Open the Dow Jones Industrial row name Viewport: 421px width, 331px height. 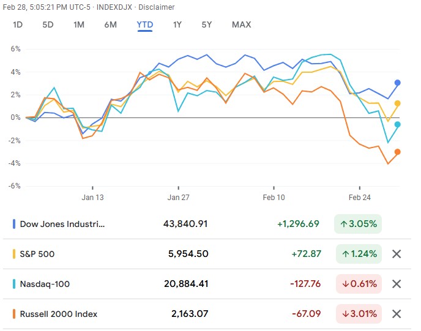pos(62,224)
